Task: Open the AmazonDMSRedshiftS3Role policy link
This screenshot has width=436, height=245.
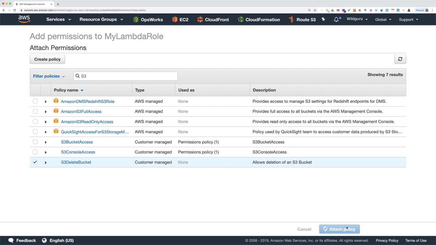Action: click(88, 101)
